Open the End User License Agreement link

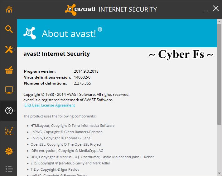pyautogui.click(x=50, y=105)
